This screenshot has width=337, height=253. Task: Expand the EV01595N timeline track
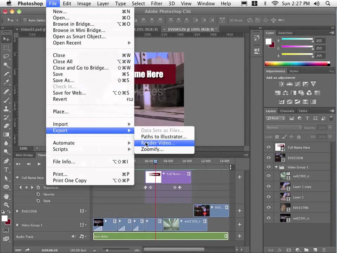click(18, 211)
